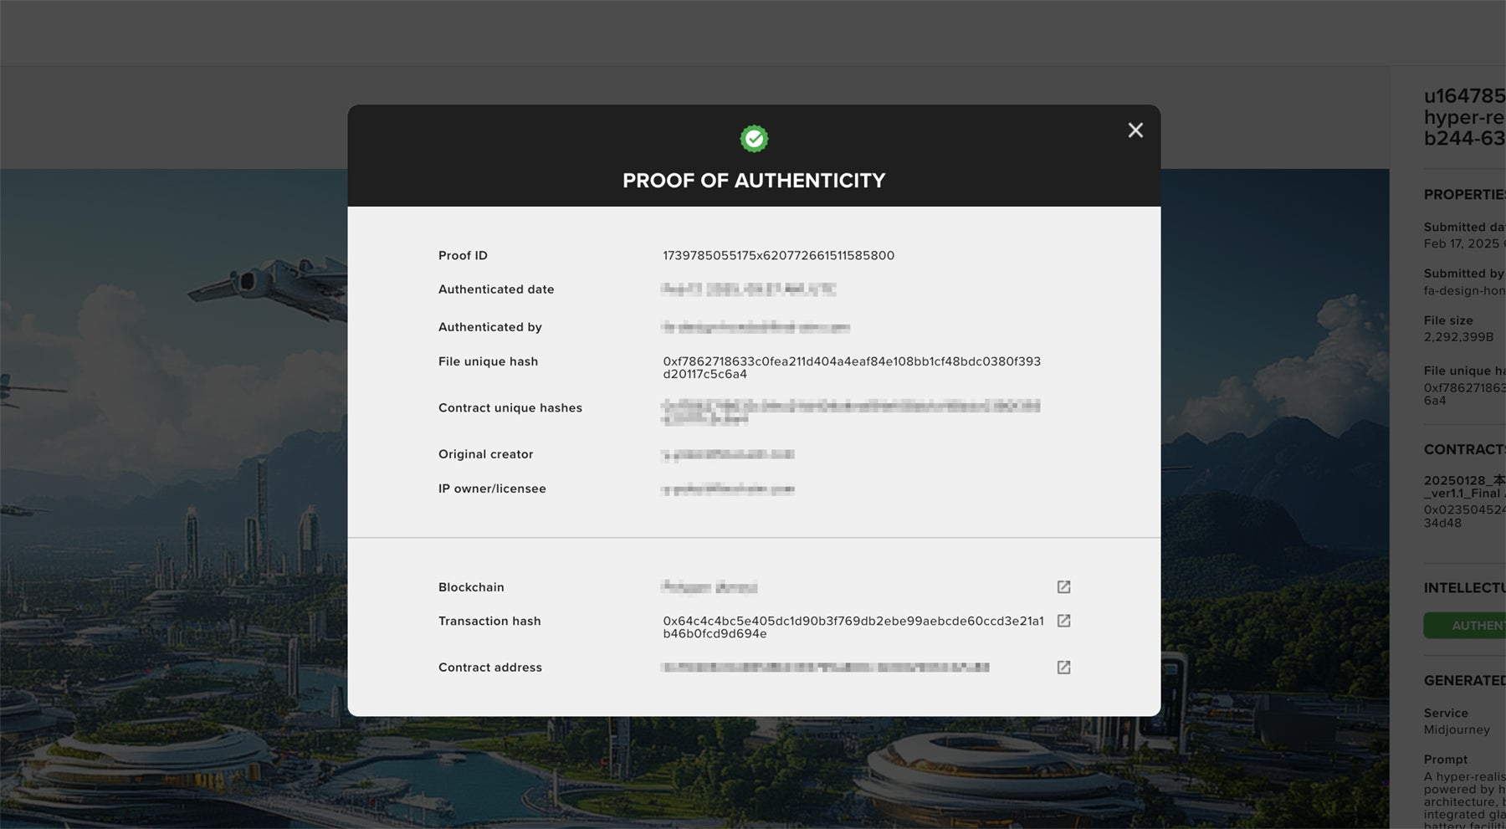Click the Blockchain label
This screenshot has width=1506, height=829.
point(471,587)
